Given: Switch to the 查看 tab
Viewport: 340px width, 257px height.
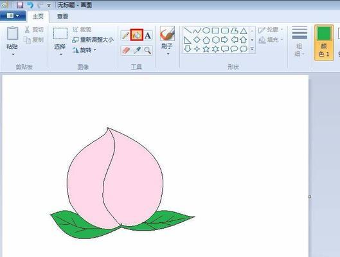Looking at the screenshot, I should tap(63, 17).
